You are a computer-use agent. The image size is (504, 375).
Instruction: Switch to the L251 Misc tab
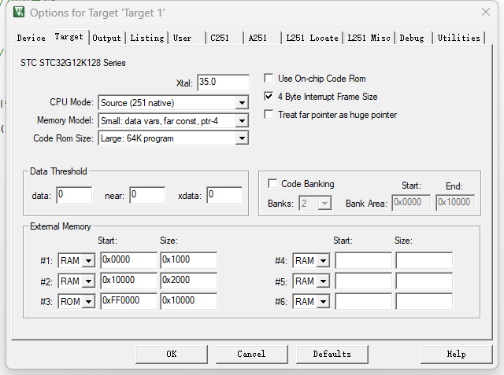coord(369,38)
